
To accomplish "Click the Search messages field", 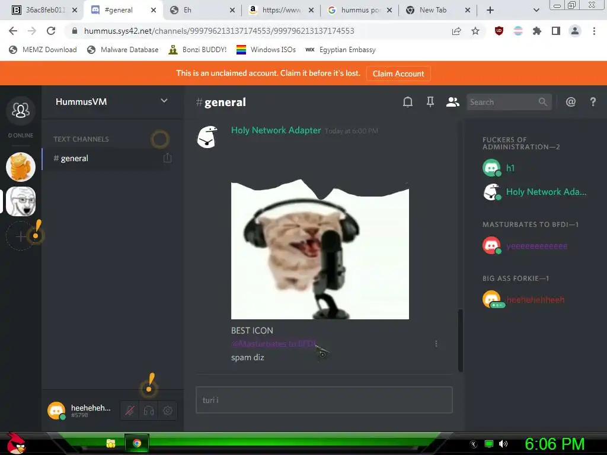I will coord(509,102).
